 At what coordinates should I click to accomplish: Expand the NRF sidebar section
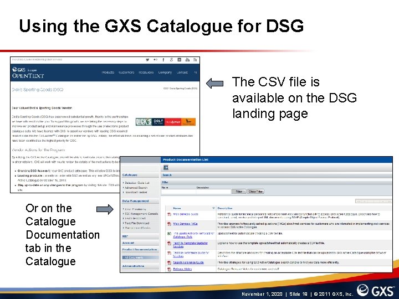(140, 236)
